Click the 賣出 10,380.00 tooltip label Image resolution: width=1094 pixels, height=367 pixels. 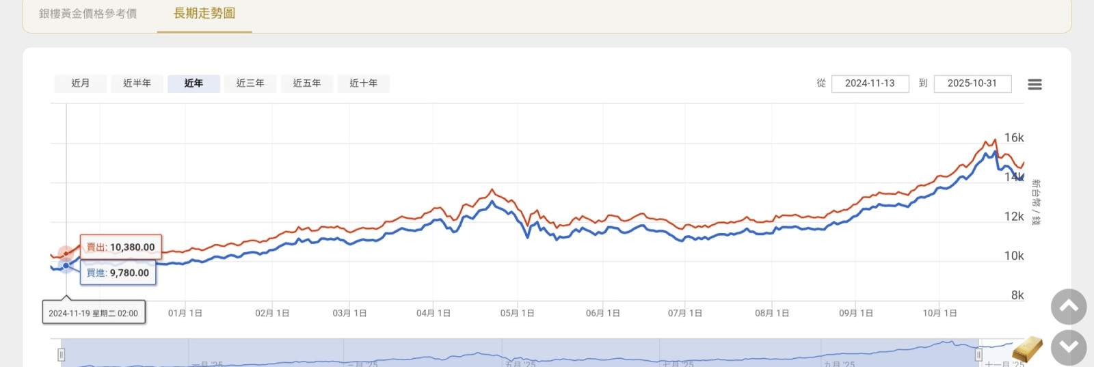(121, 247)
